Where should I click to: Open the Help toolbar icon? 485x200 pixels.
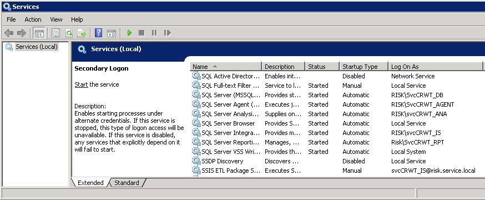[98, 33]
